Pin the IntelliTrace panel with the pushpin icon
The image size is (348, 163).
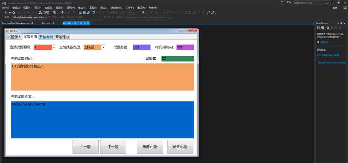[x=341, y=23]
